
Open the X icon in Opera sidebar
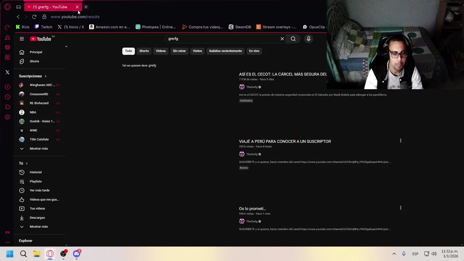(7, 72)
